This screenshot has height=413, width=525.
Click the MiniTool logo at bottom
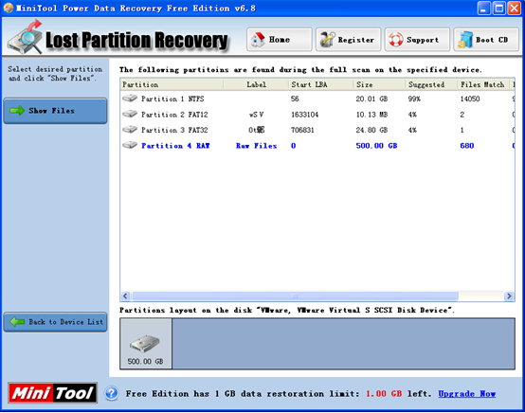(x=52, y=393)
